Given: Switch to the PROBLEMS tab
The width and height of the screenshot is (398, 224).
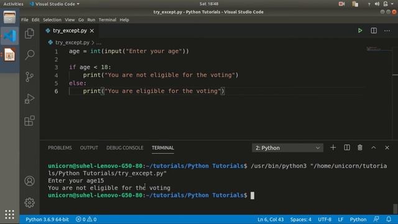Looking at the screenshot, I should click(60, 148).
